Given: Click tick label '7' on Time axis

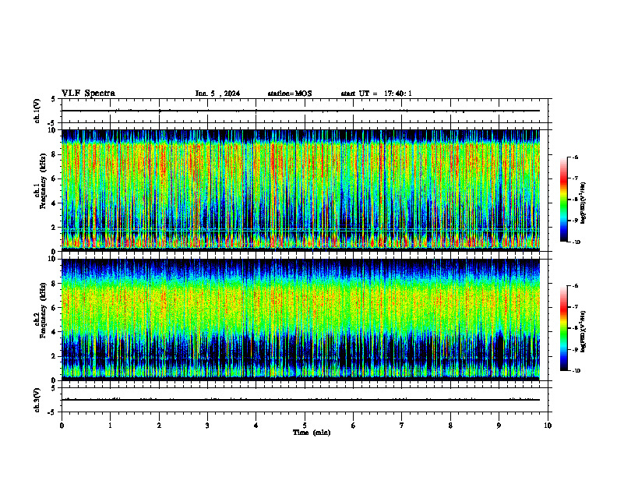Looking at the screenshot, I should (402, 426).
